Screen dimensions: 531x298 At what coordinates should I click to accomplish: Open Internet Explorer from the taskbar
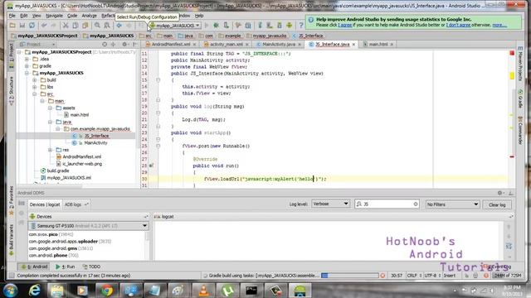tap(34, 291)
